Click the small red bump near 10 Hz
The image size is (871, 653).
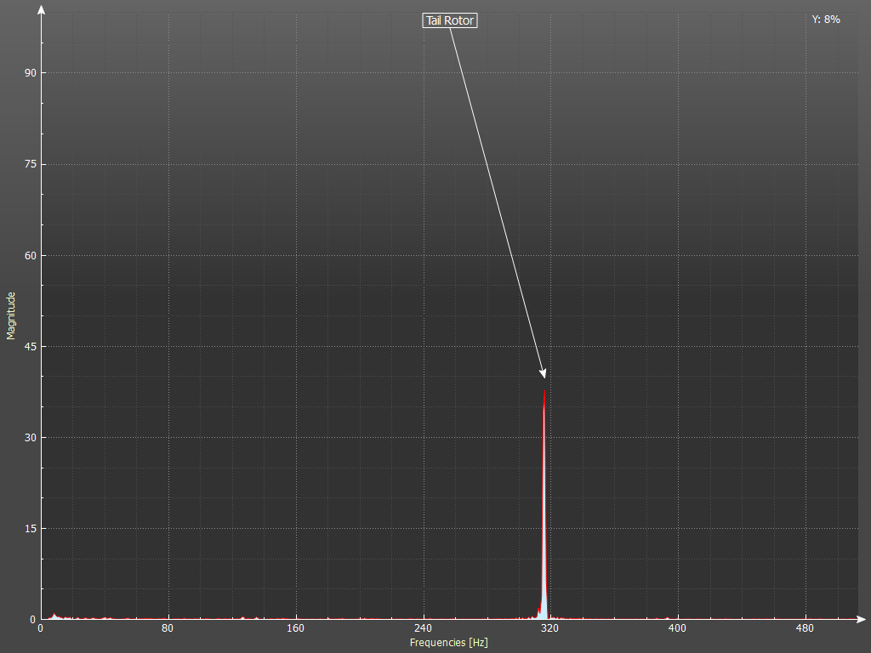pyautogui.click(x=54, y=616)
